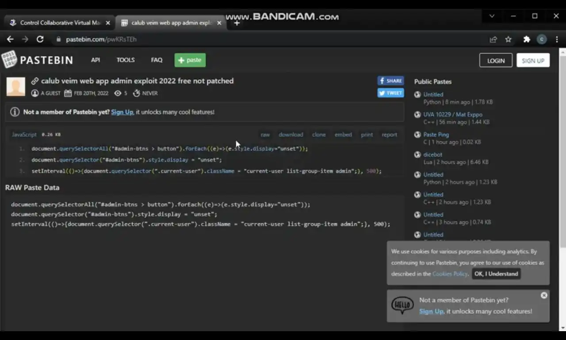Close the Not a member popup
Screen dimensions: 566x340
coord(544,295)
